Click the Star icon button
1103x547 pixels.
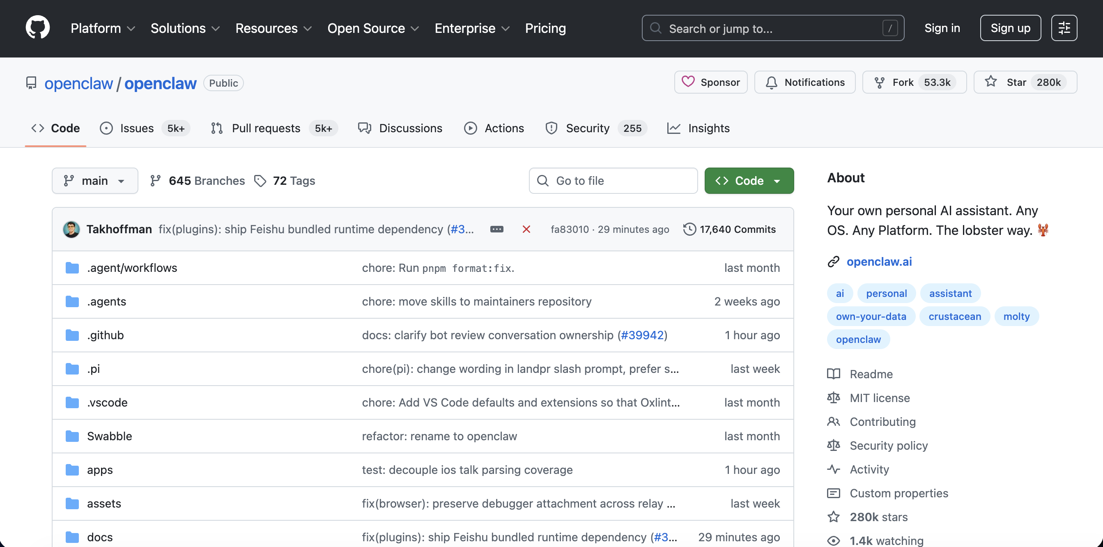991,82
